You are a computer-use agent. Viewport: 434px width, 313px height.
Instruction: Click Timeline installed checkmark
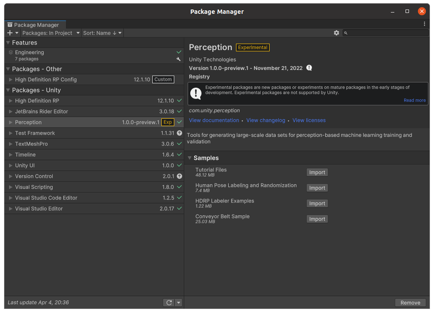click(x=179, y=155)
